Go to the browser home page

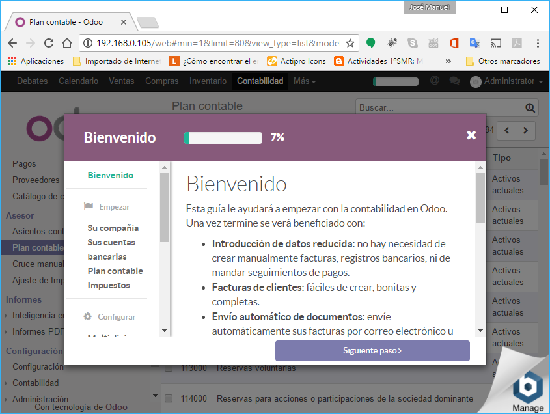[x=66, y=44]
